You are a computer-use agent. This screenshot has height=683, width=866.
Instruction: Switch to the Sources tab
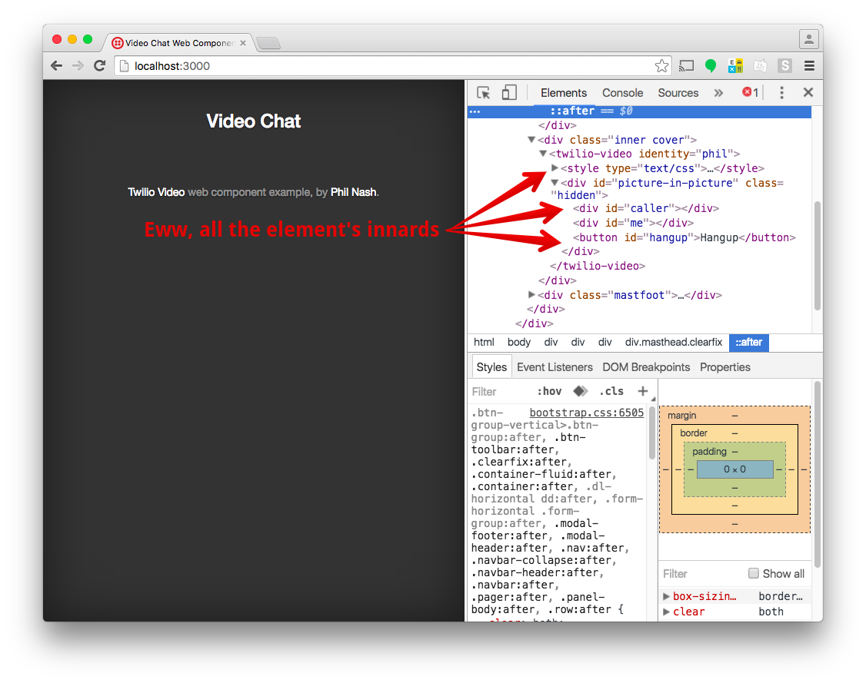(x=678, y=93)
